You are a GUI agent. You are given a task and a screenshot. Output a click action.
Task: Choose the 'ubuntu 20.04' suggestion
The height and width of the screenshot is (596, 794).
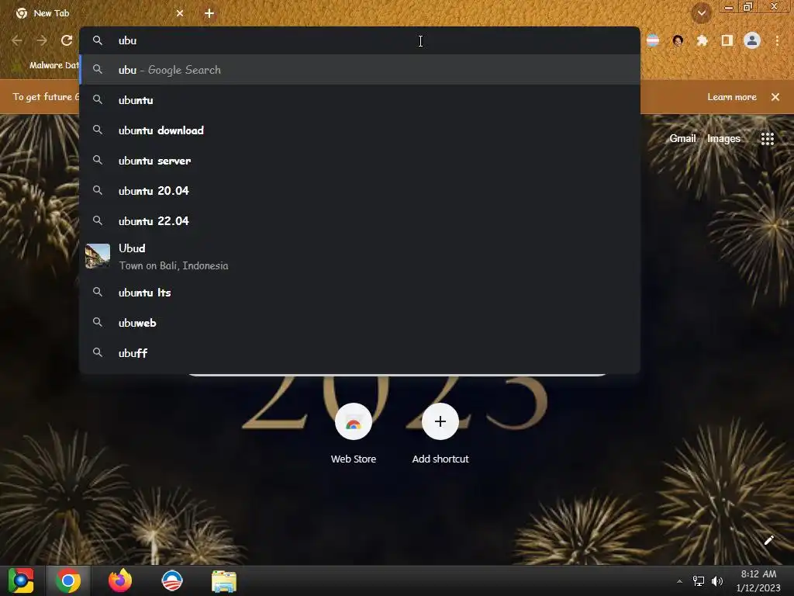point(360,191)
